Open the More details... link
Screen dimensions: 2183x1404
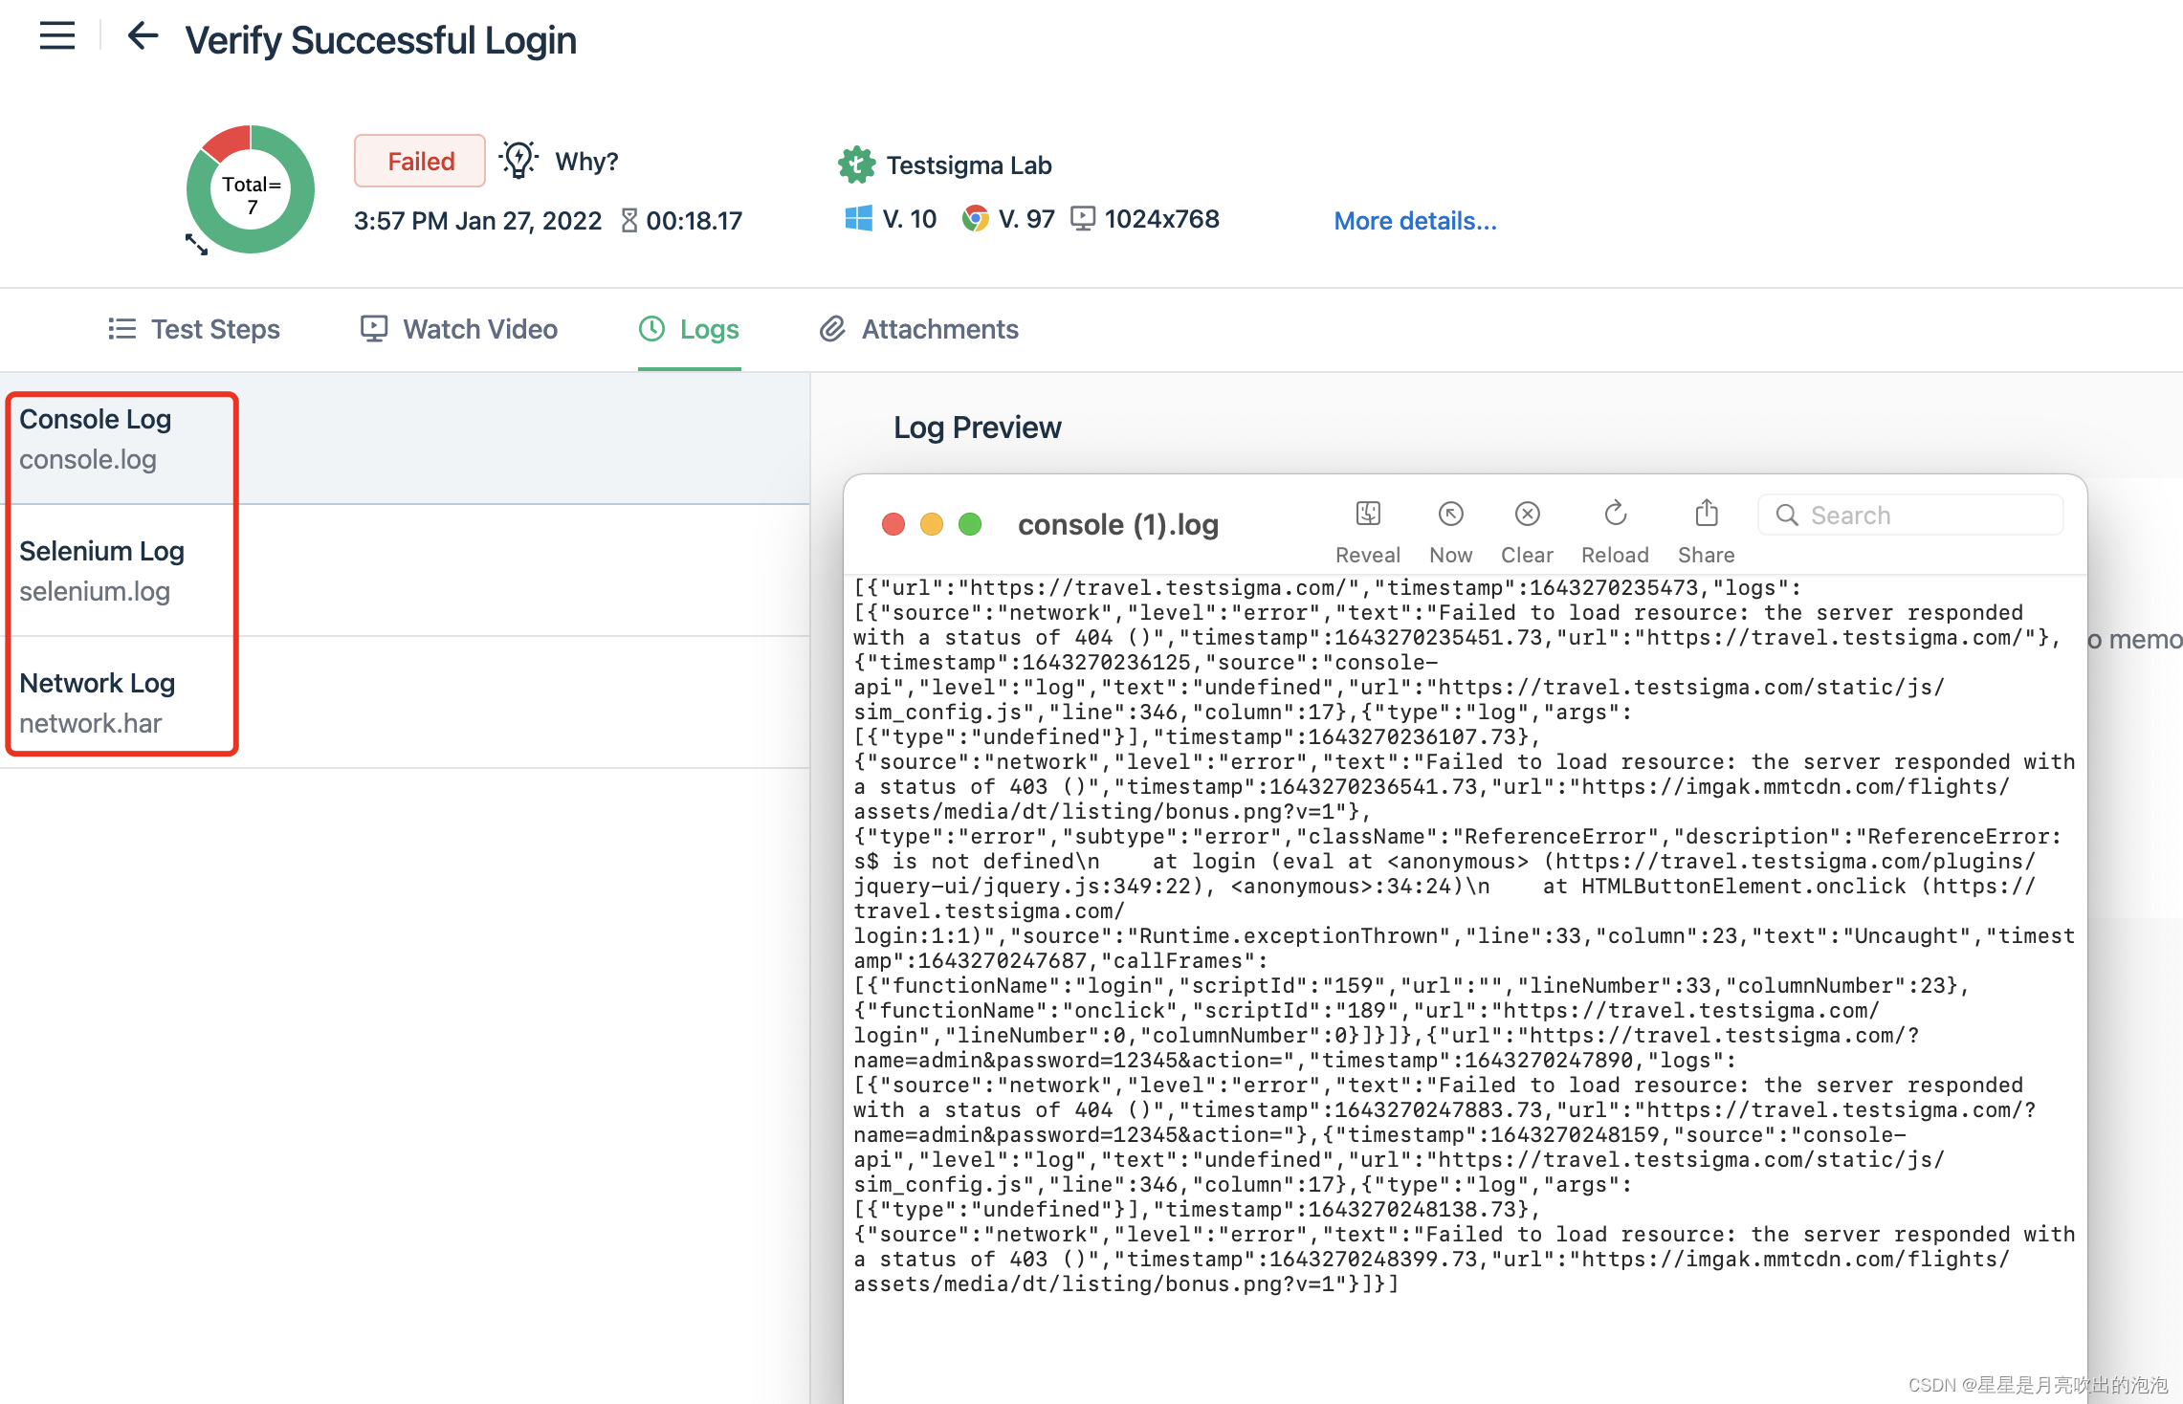coord(1416,221)
